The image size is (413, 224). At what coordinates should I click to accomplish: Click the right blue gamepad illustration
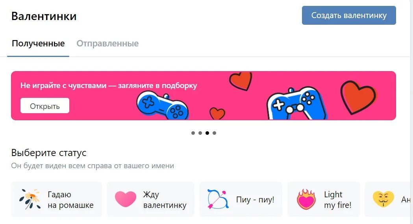click(296, 103)
